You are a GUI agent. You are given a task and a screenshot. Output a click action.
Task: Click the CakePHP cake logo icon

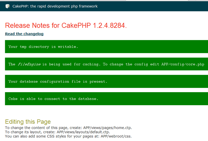[x=7, y=6]
